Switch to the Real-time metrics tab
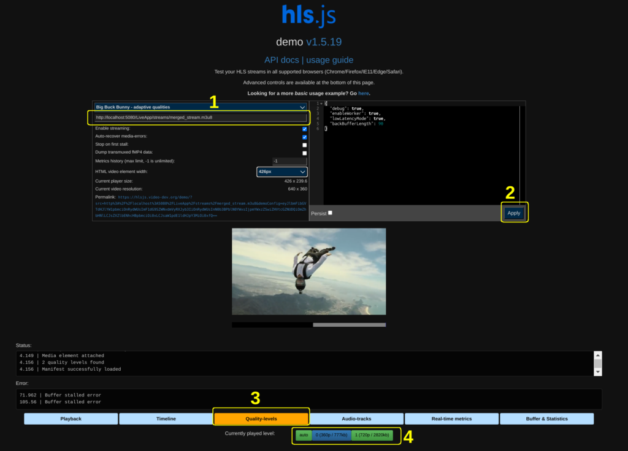 click(x=451, y=419)
